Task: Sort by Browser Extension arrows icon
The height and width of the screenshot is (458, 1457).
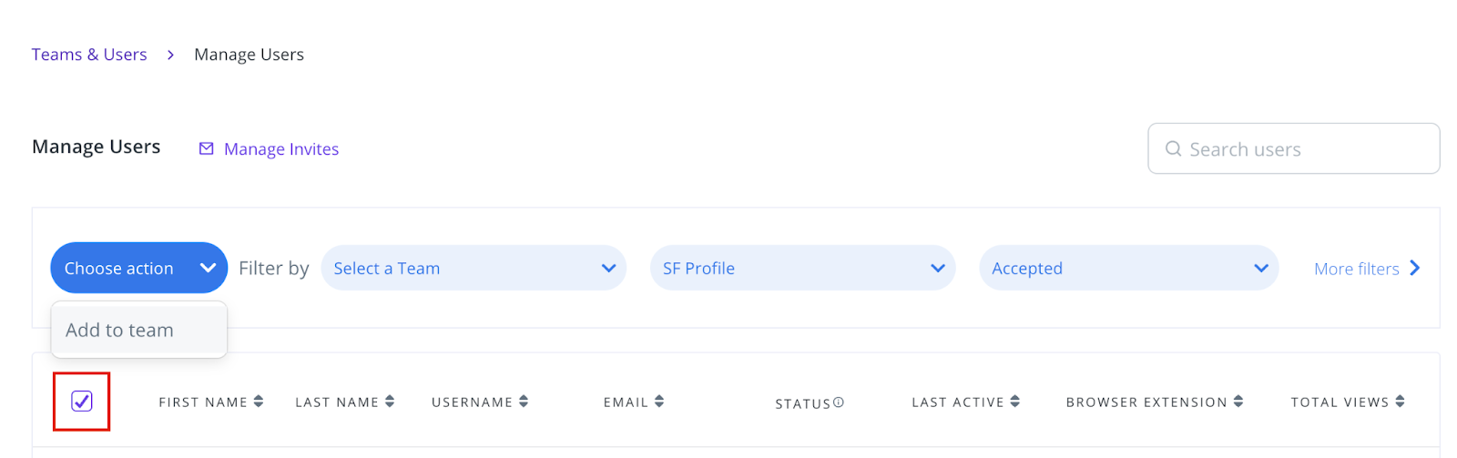Action: pos(1238,402)
